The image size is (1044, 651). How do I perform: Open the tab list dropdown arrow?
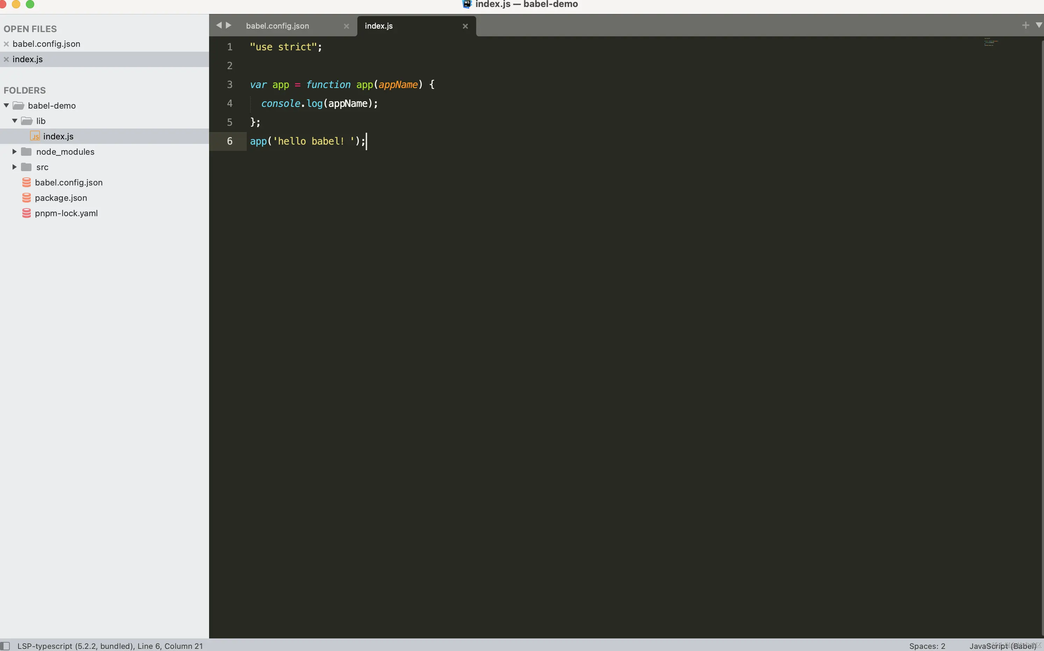(1039, 25)
